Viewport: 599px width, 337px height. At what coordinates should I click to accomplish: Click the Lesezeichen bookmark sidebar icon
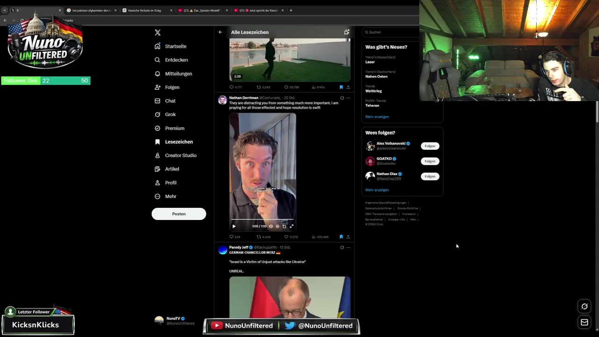pos(158,142)
